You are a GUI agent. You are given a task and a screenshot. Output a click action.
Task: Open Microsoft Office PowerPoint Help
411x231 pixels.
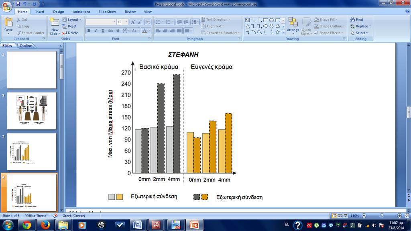pos(408,11)
